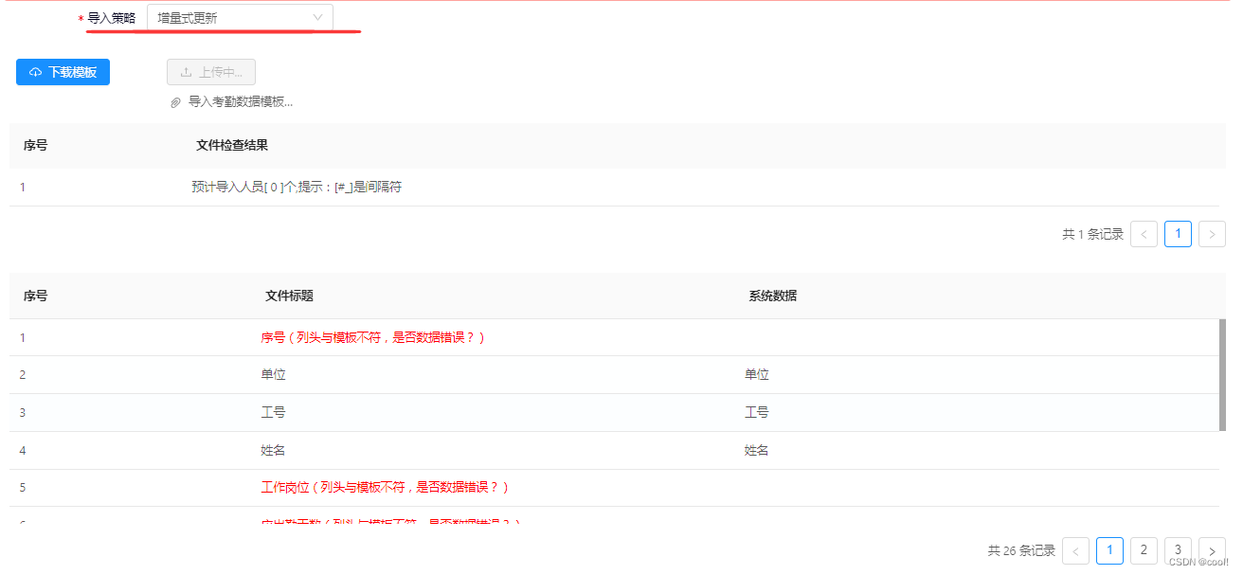Viewport: 1243px width, 575px height.
Task: Click the disabled 上传中 button
Action: pos(210,72)
